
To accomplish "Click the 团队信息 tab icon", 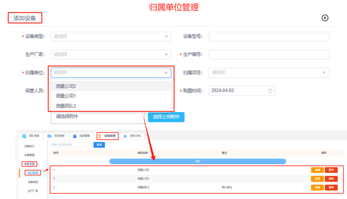I will point(24,136).
